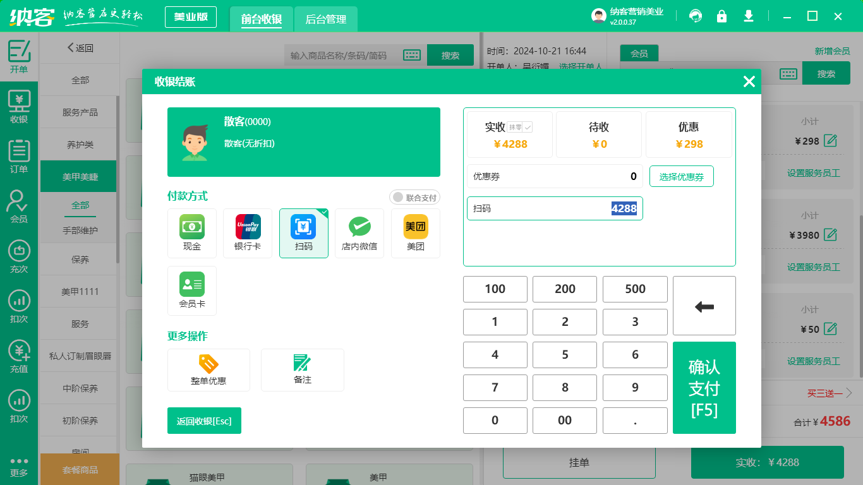
Task: Select the cash (现金) payment icon
Action: tap(192, 233)
